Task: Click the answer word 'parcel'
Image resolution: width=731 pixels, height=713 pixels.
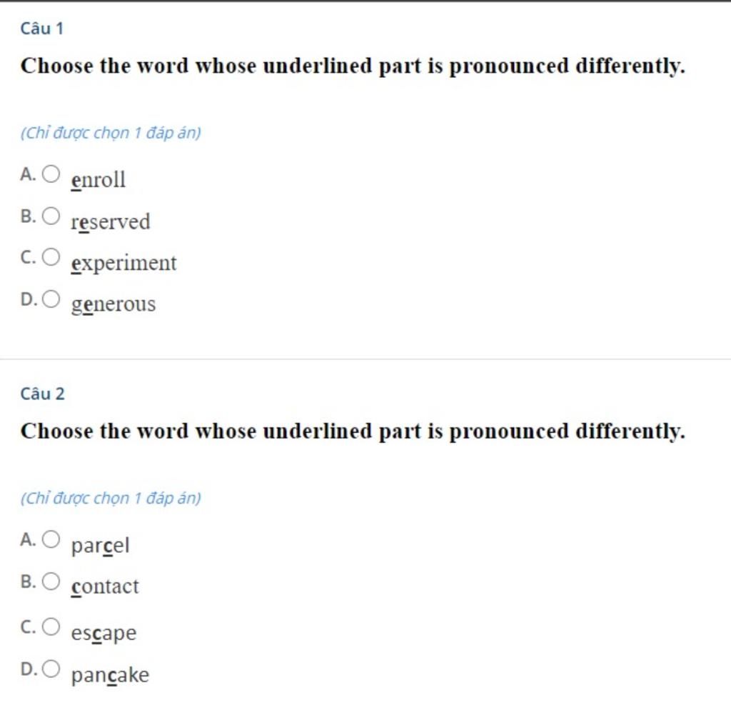Action: click(100, 546)
